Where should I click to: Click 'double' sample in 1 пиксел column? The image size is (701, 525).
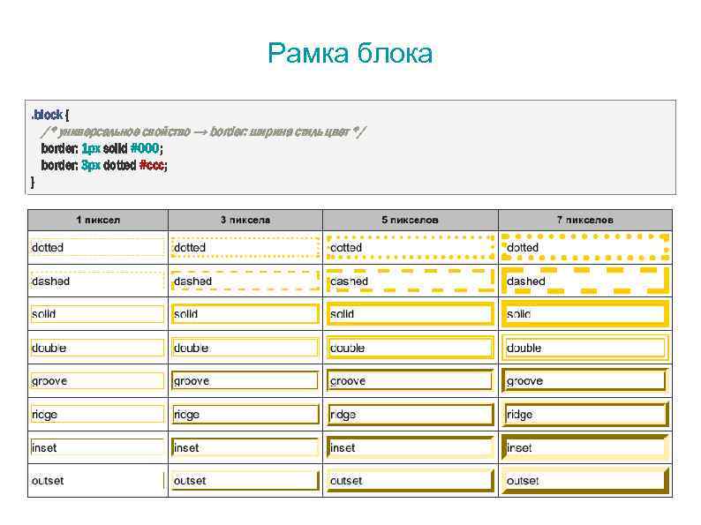(x=97, y=348)
